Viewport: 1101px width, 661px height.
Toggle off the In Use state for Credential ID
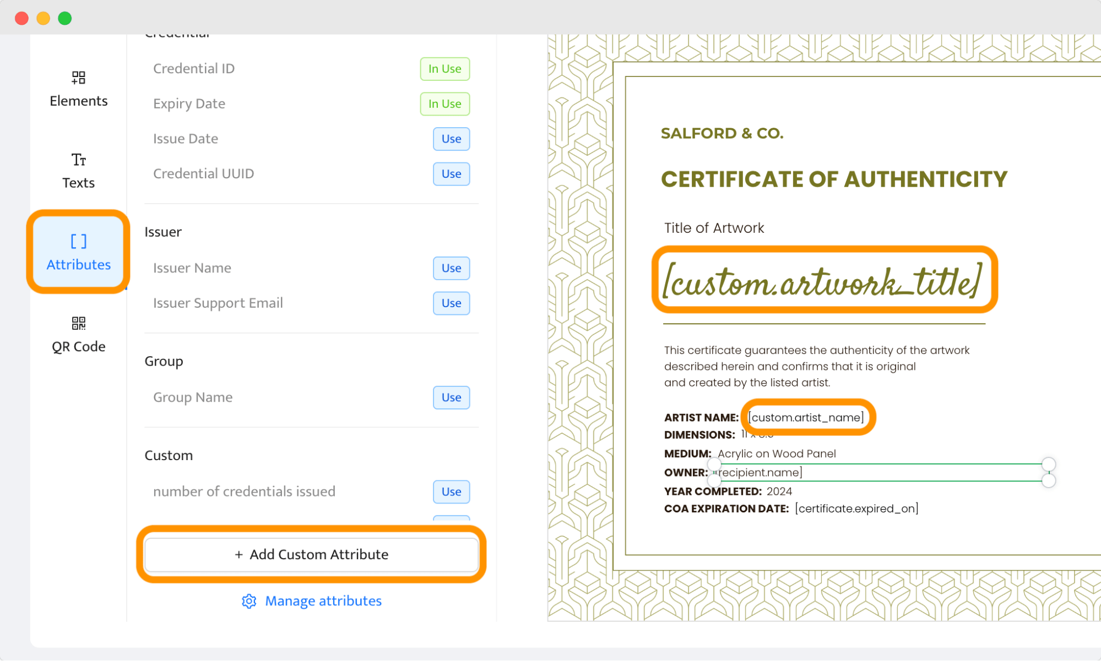(x=444, y=69)
